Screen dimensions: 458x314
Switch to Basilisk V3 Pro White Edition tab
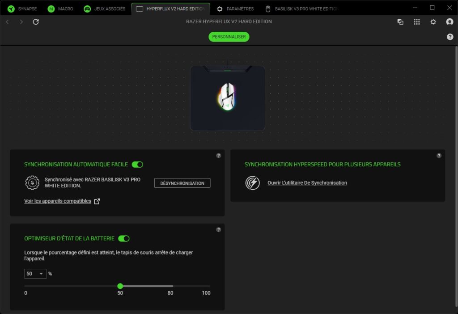pyautogui.click(x=302, y=9)
